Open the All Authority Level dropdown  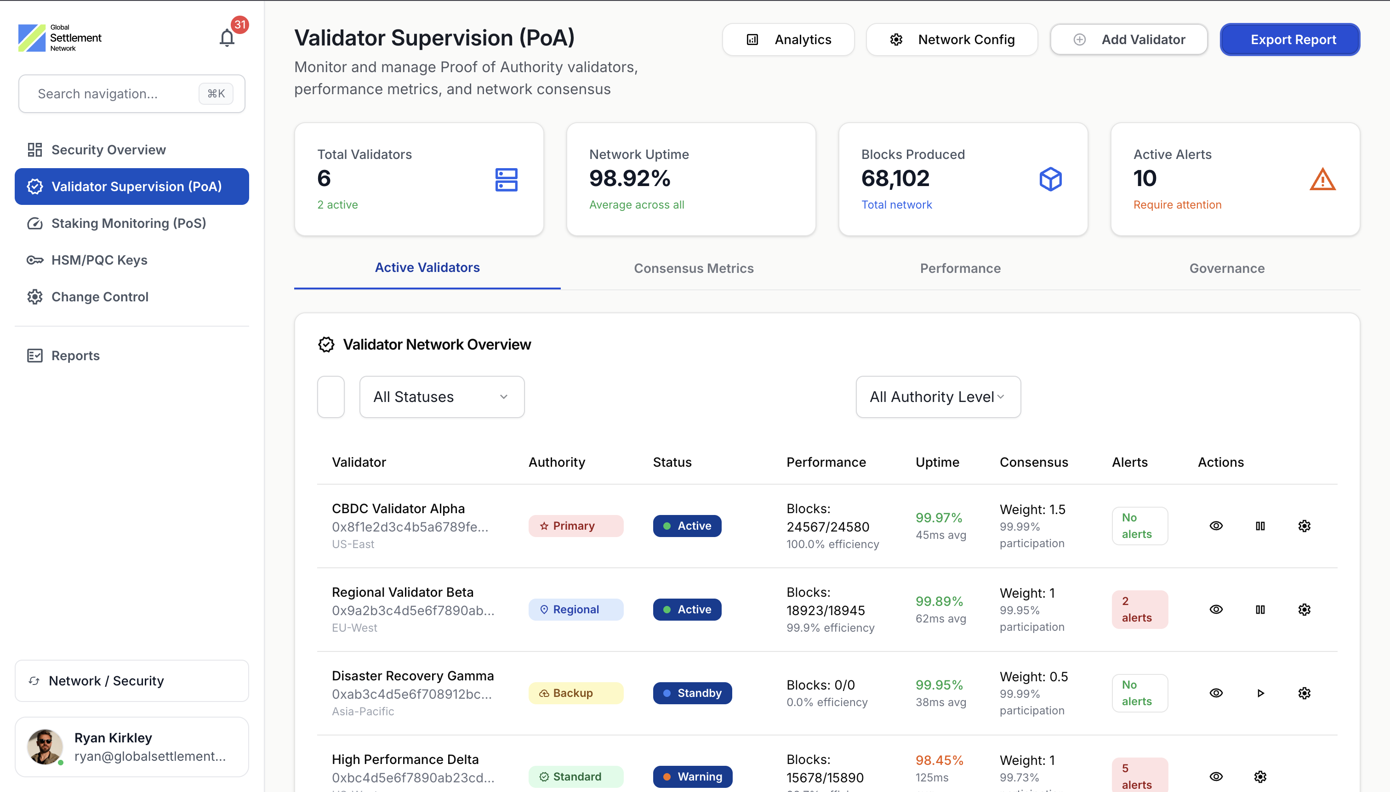(x=938, y=396)
